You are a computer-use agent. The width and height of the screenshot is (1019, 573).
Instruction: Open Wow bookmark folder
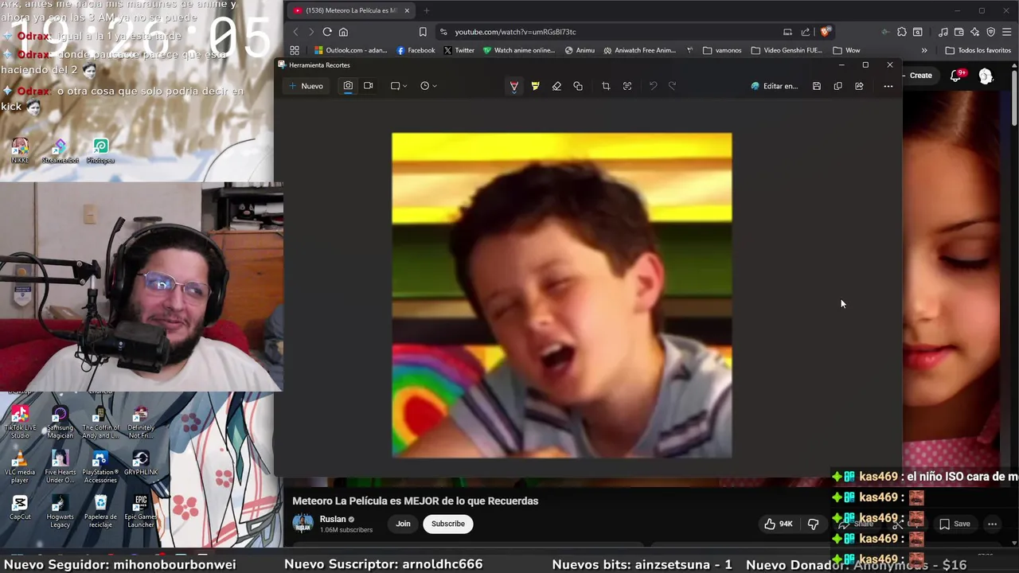click(x=846, y=50)
